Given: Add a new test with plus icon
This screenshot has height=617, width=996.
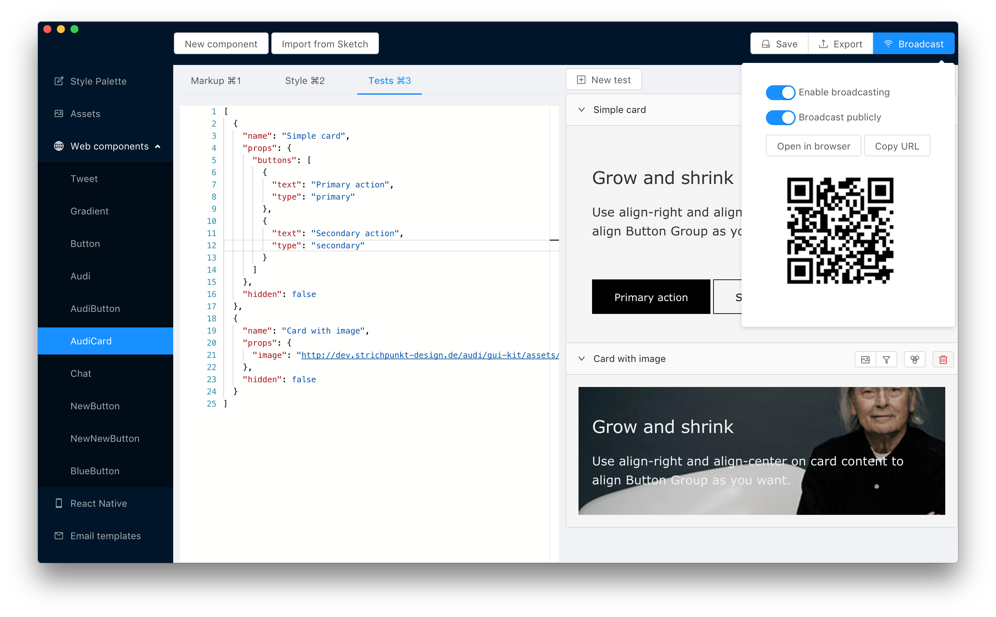Looking at the screenshot, I should pos(604,79).
